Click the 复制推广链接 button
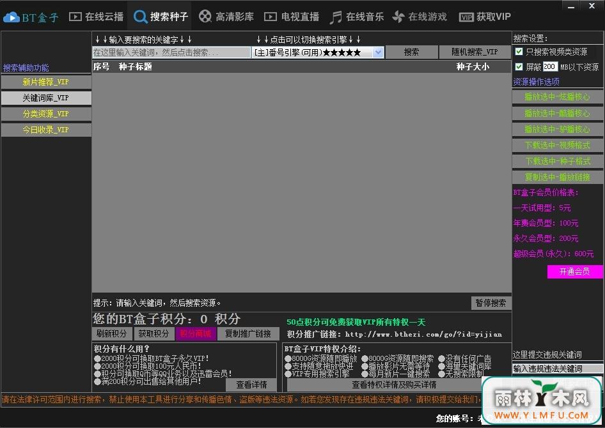This screenshot has height=428, width=605. point(248,333)
